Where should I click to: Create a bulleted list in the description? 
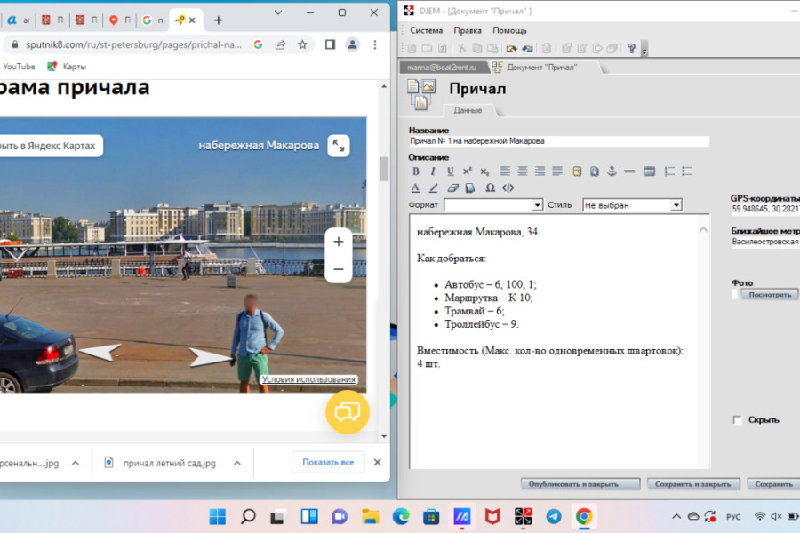pyautogui.click(x=687, y=171)
